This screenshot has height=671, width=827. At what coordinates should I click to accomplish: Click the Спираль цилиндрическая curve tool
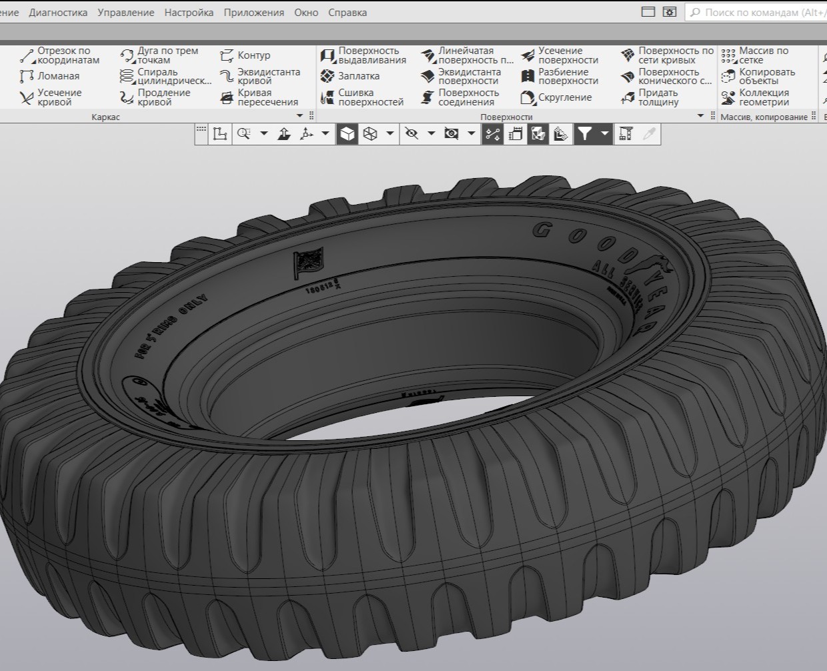pyautogui.click(x=165, y=77)
